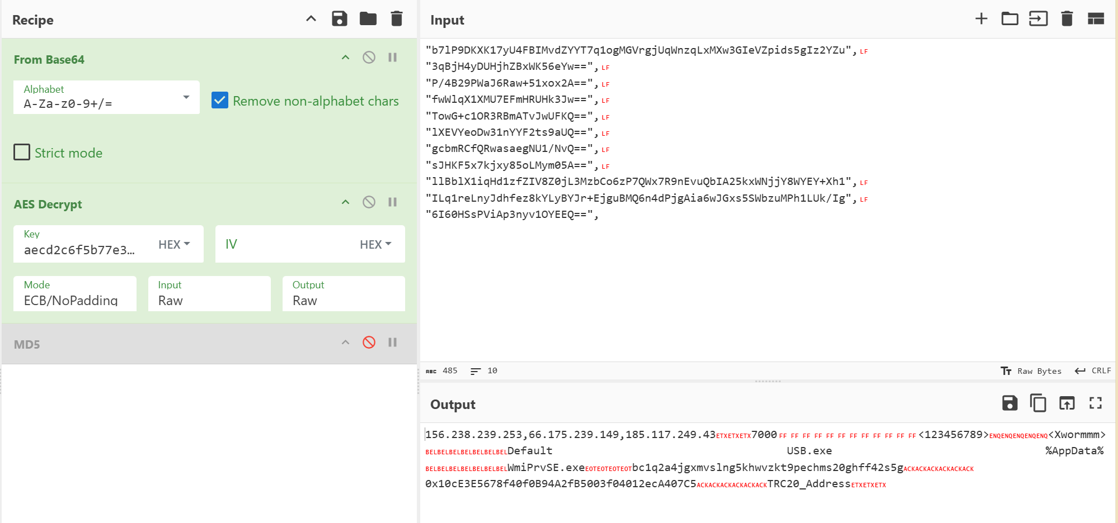Click WmiPrvSE.exe in the output

[546, 468]
